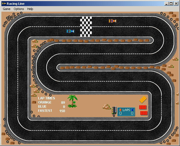Image resolution: width=180 pixels, height=146 pixels.
Task: Maximize the Racing Line window
Action: pyautogui.click(x=171, y=4)
